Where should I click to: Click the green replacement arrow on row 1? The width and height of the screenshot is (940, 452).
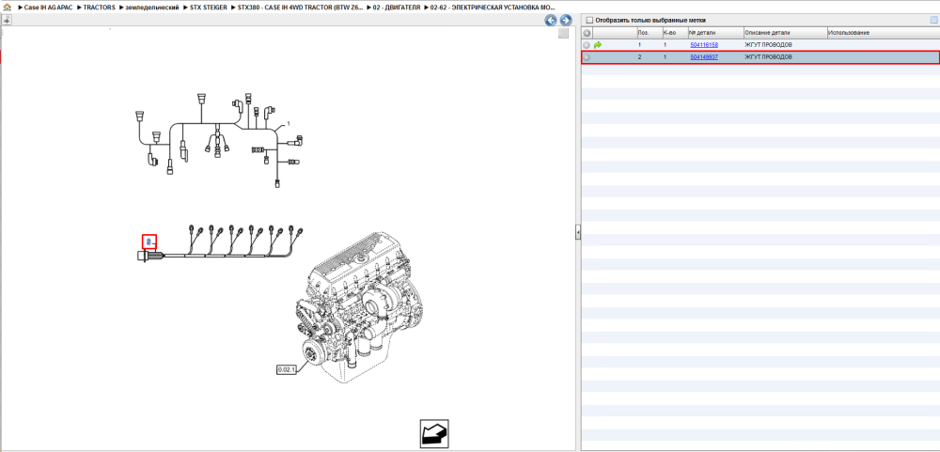click(x=598, y=45)
